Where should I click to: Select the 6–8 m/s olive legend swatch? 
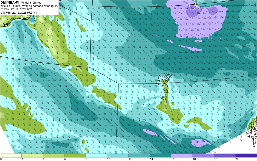[x=75, y=156]
